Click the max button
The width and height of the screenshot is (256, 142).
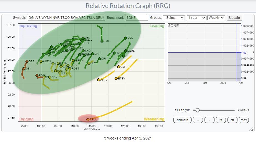pos(244,120)
